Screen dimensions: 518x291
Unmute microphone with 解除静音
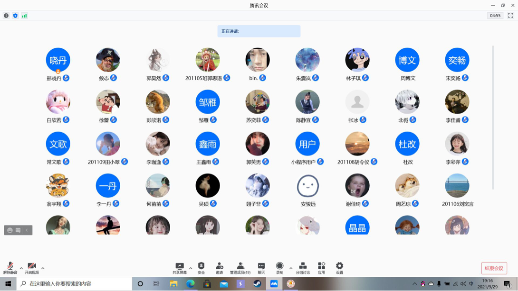click(10, 268)
